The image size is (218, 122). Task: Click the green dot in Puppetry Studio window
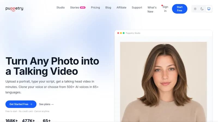pyautogui.click(x=124, y=33)
